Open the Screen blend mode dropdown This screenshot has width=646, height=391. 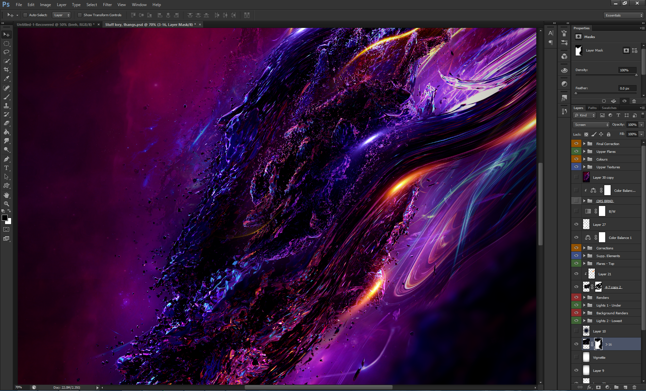click(x=591, y=125)
